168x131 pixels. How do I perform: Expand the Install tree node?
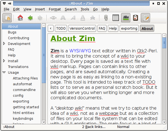(4, 61)
